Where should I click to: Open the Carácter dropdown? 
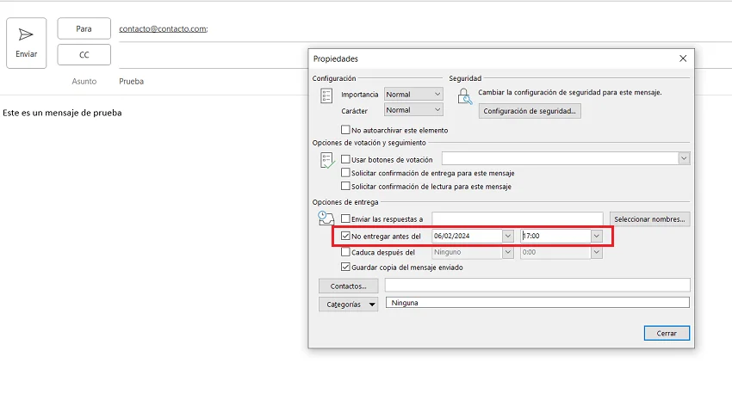tap(413, 110)
